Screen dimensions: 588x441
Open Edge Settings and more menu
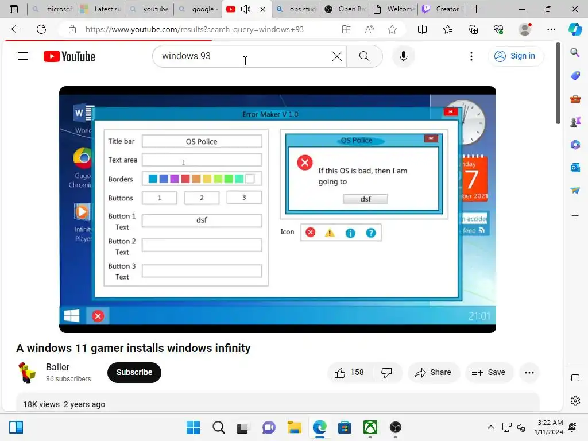click(551, 29)
